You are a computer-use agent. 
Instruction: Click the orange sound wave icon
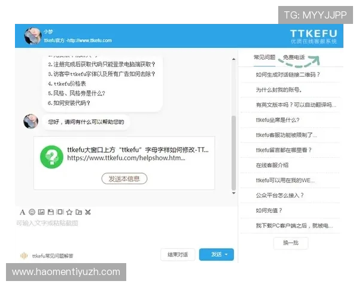[24, 256]
